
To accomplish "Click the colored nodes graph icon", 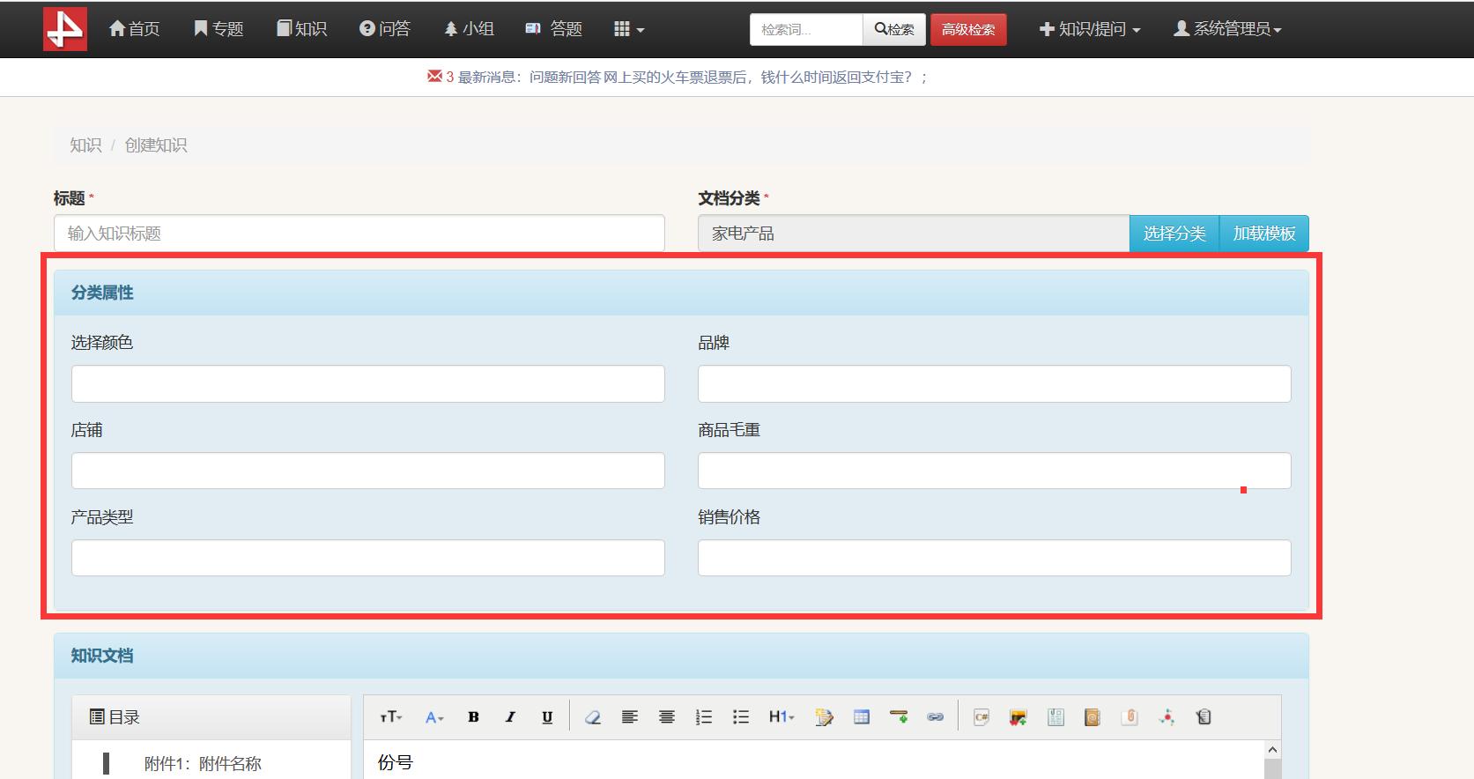I will click(1167, 717).
